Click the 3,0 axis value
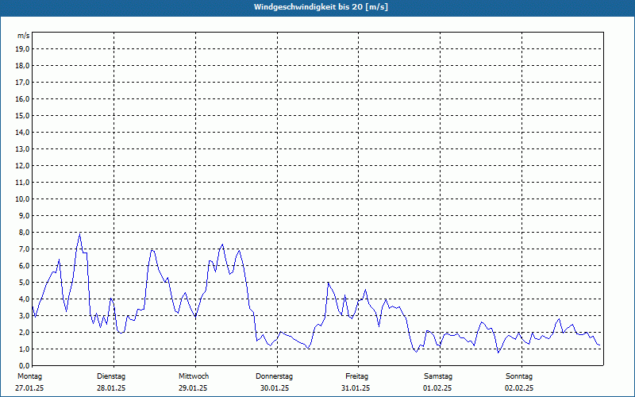This screenshot has height=397, width=635. [x=24, y=315]
